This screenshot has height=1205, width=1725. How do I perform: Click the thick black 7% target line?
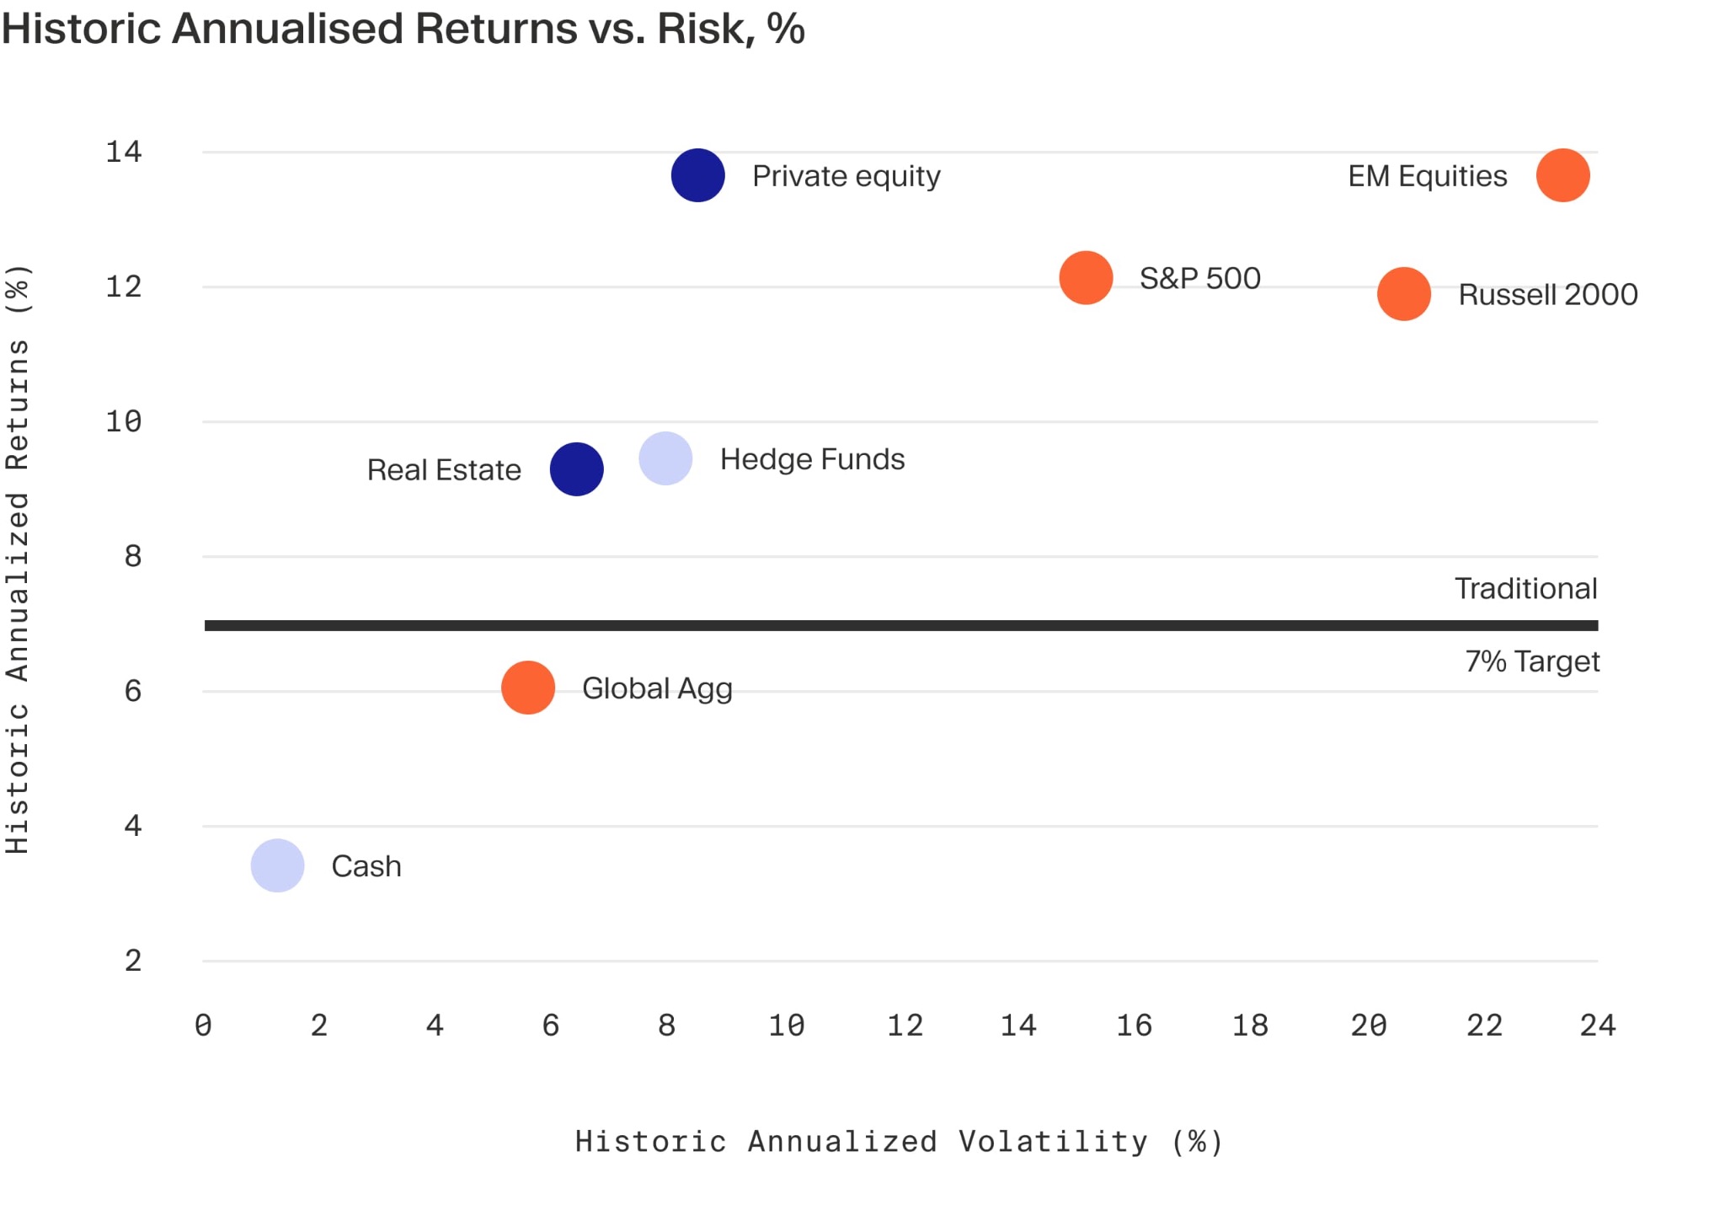(x=901, y=625)
